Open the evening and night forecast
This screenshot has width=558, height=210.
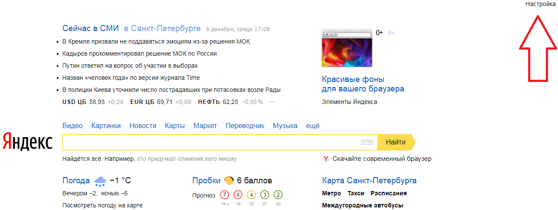tap(95, 194)
